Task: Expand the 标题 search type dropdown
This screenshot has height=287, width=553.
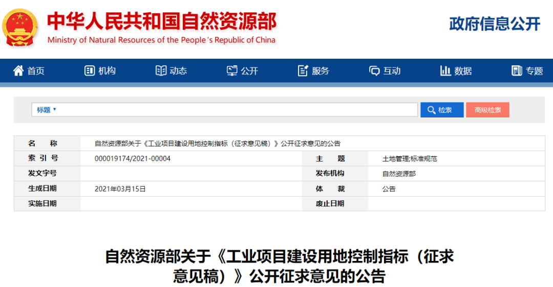Action: coord(47,110)
